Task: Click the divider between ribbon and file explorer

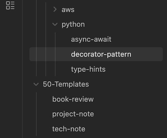Action: pyautogui.click(x=23, y=69)
